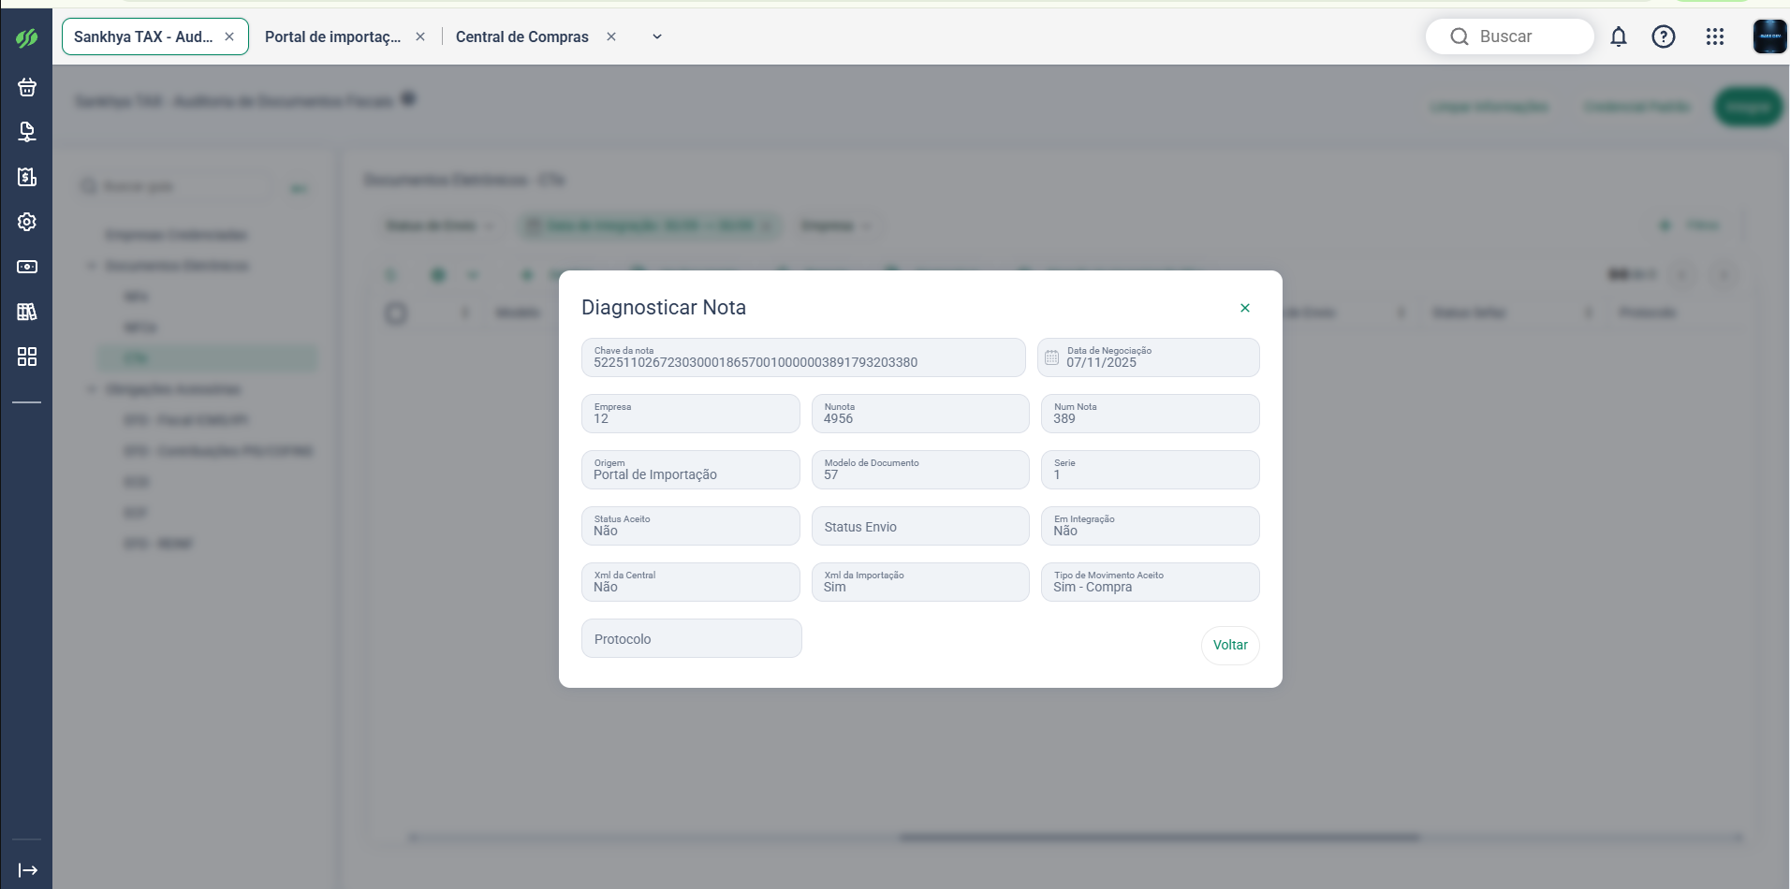Click the calendar icon in Data de Negociação
The image size is (1790, 889).
pyautogui.click(x=1051, y=357)
